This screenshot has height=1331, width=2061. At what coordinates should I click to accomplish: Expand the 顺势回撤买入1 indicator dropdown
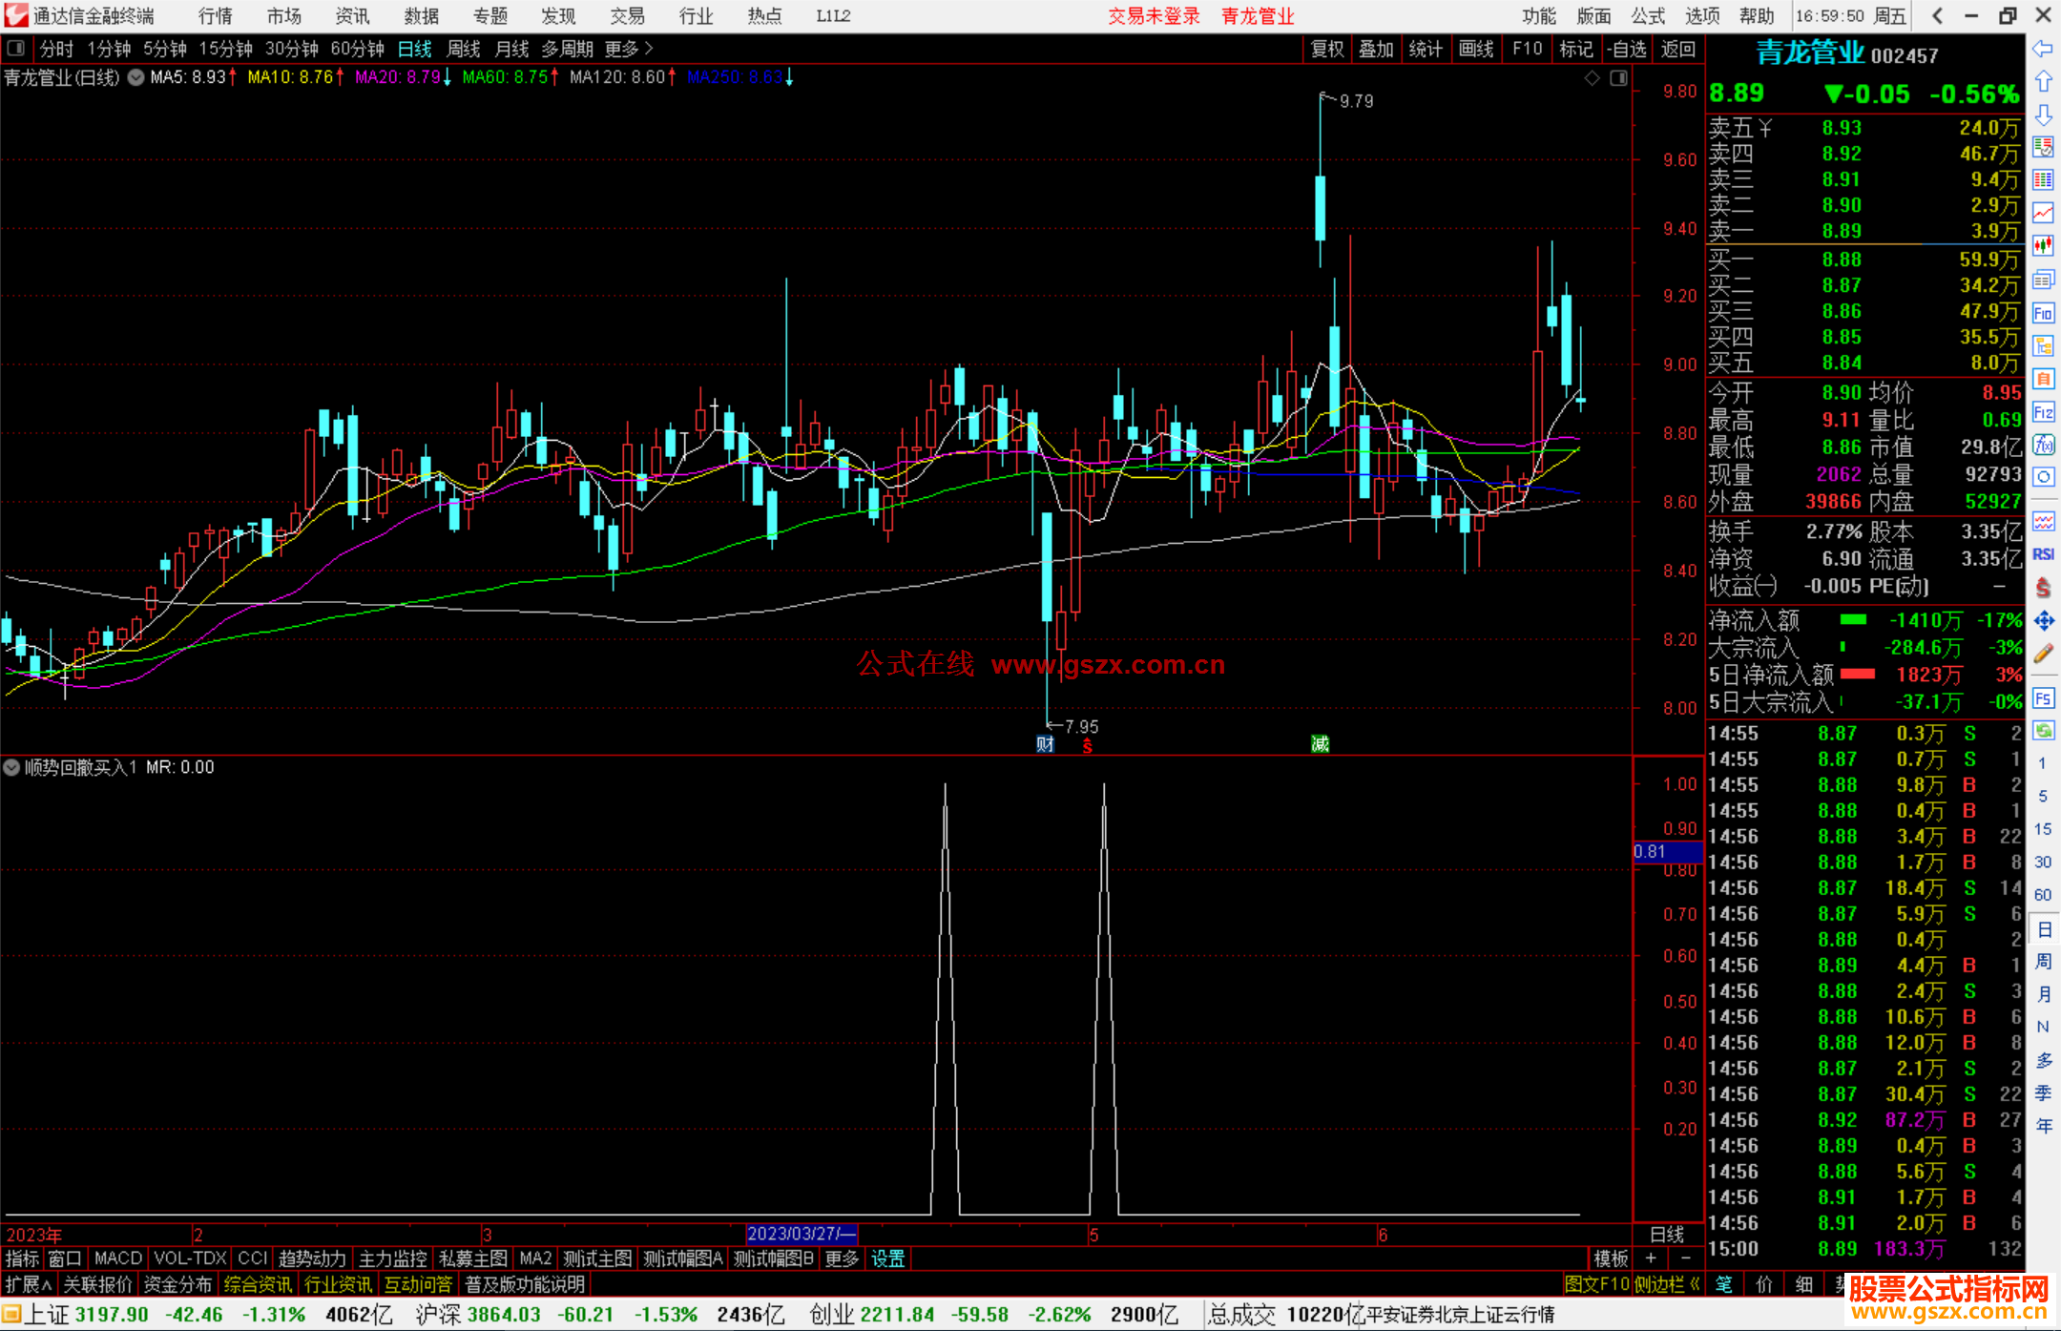click(11, 767)
